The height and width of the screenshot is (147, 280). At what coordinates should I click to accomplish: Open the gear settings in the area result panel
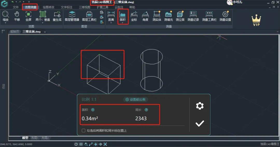(x=200, y=106)
